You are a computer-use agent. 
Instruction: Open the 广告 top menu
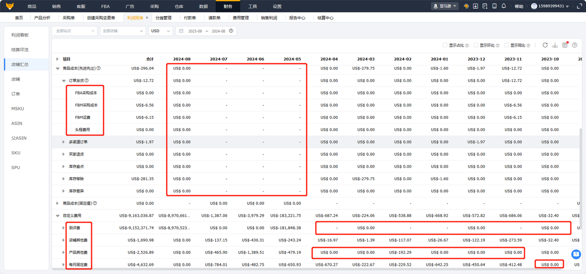pos(130,6)
